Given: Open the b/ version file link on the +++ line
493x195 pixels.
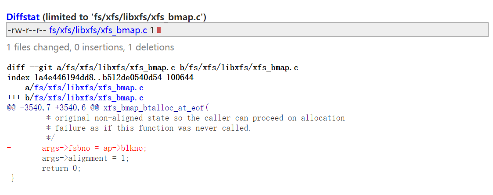Looking at the screenshot, I should point(89,98).
